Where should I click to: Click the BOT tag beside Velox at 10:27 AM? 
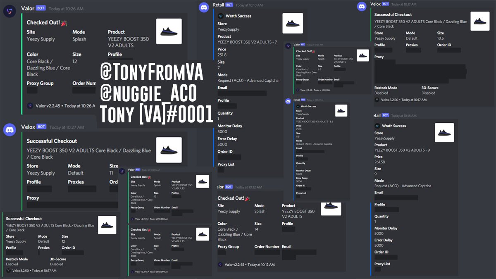[41, 126]
